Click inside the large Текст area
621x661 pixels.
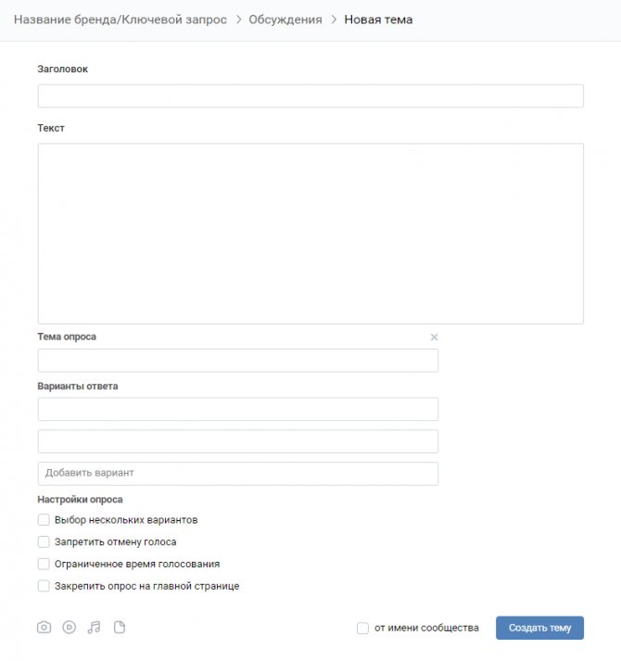tap(310, 234)
